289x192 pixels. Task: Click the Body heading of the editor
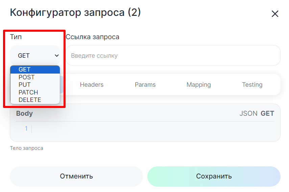click(24, 113)
